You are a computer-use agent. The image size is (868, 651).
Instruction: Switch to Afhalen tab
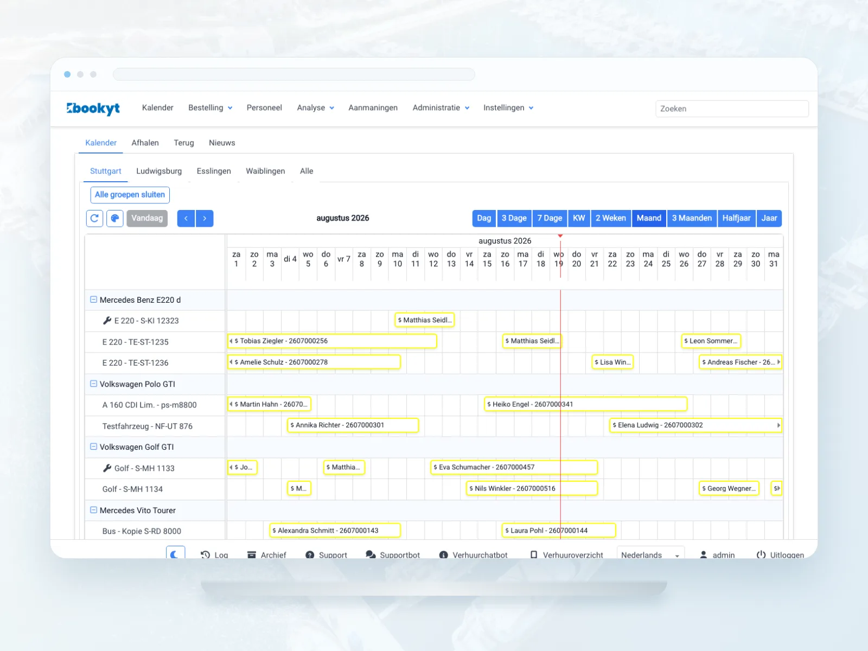pyautogui.click(x=145, y=143)
